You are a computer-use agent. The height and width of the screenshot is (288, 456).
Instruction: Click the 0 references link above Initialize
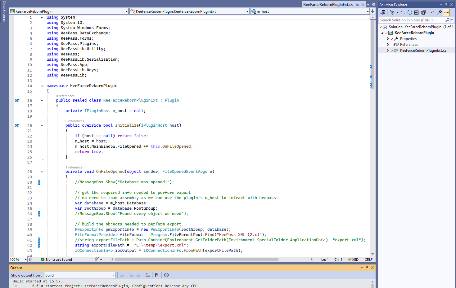coord(74,121)
